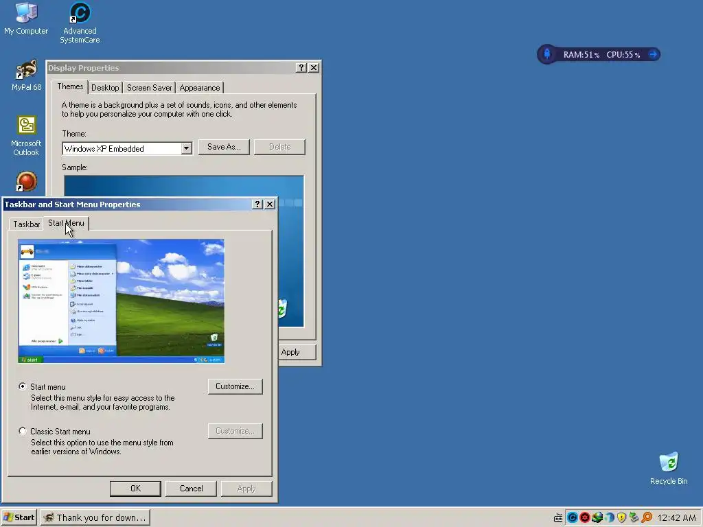Click the orange magnifier tray icon
The image size is (703, 527).
[x=647, y=517]
